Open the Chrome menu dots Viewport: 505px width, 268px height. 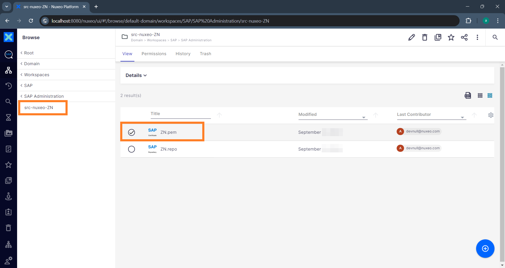(498, 21)
